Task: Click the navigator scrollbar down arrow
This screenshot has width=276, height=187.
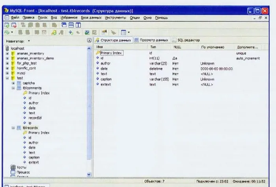Action: click(89, 174)
